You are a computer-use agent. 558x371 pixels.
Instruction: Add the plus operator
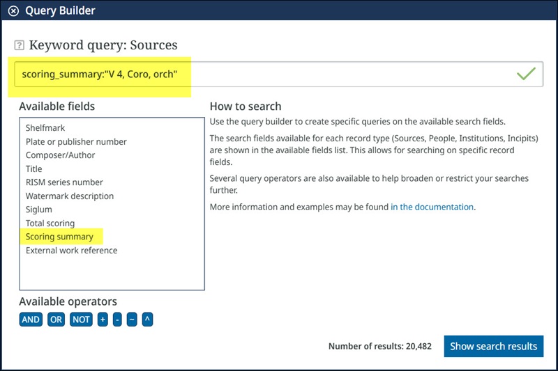click(x=103, y=319)
